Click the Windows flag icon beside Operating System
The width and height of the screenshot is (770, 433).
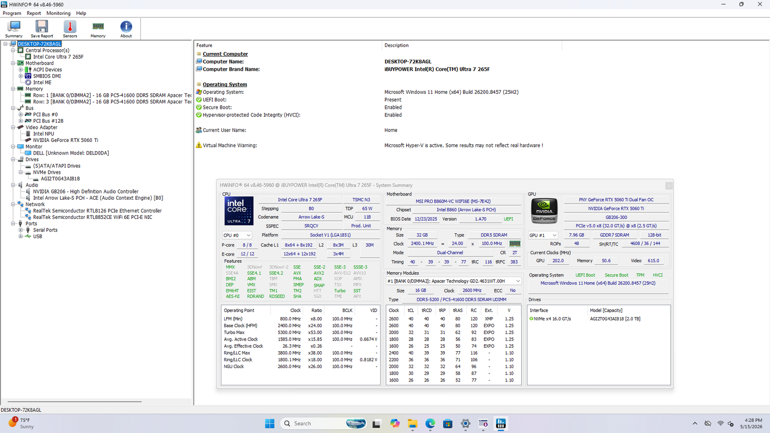pos(199,92)
